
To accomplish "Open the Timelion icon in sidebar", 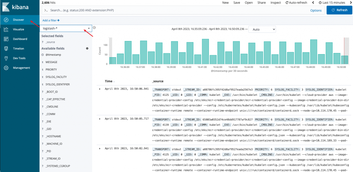I will click(x=6, y=49).
